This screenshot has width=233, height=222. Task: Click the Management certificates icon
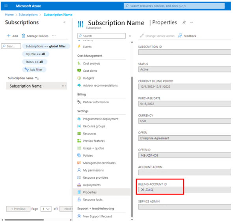[79, 163]
